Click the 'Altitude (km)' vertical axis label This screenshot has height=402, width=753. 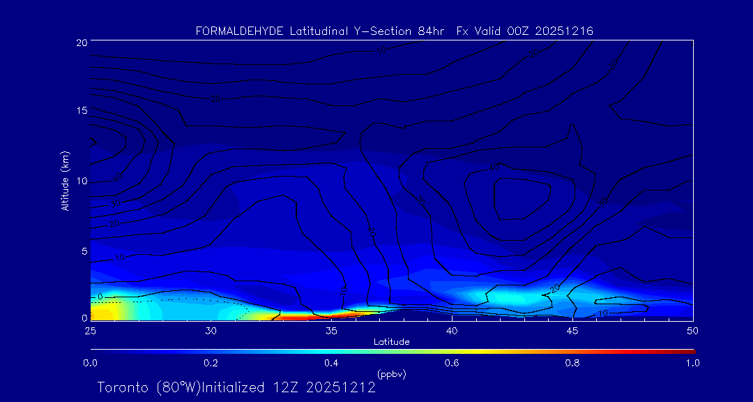pos(65,181)
